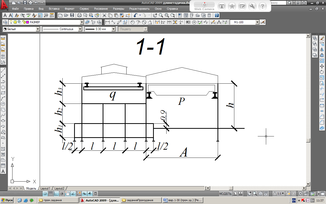
Task: Toggle Object Snap in status bar
Action: [x=67, y=194]
